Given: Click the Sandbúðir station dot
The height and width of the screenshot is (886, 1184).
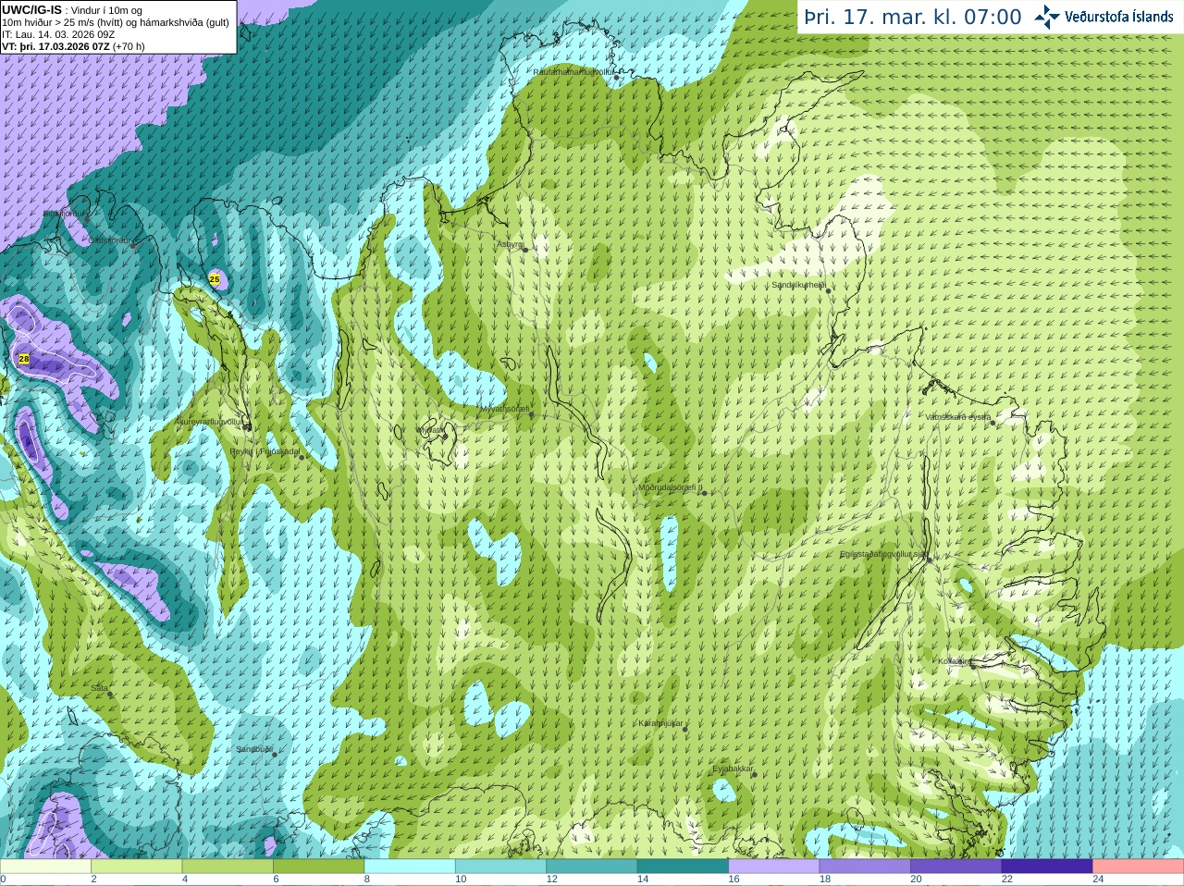Looking at the screenshot, I should click(275, 755).
